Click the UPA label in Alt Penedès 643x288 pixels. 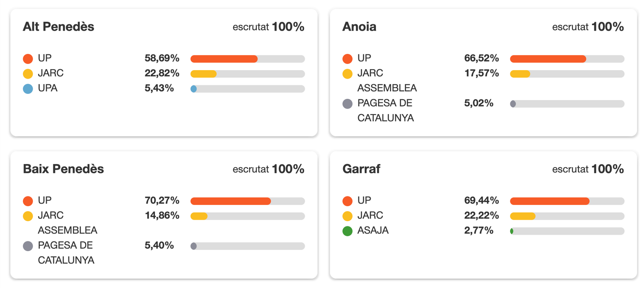point(48,89)
